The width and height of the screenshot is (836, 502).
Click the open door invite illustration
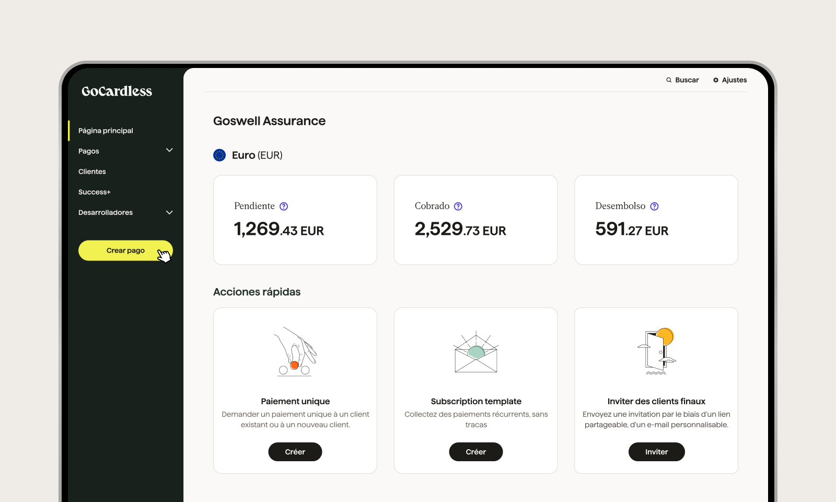656,351
